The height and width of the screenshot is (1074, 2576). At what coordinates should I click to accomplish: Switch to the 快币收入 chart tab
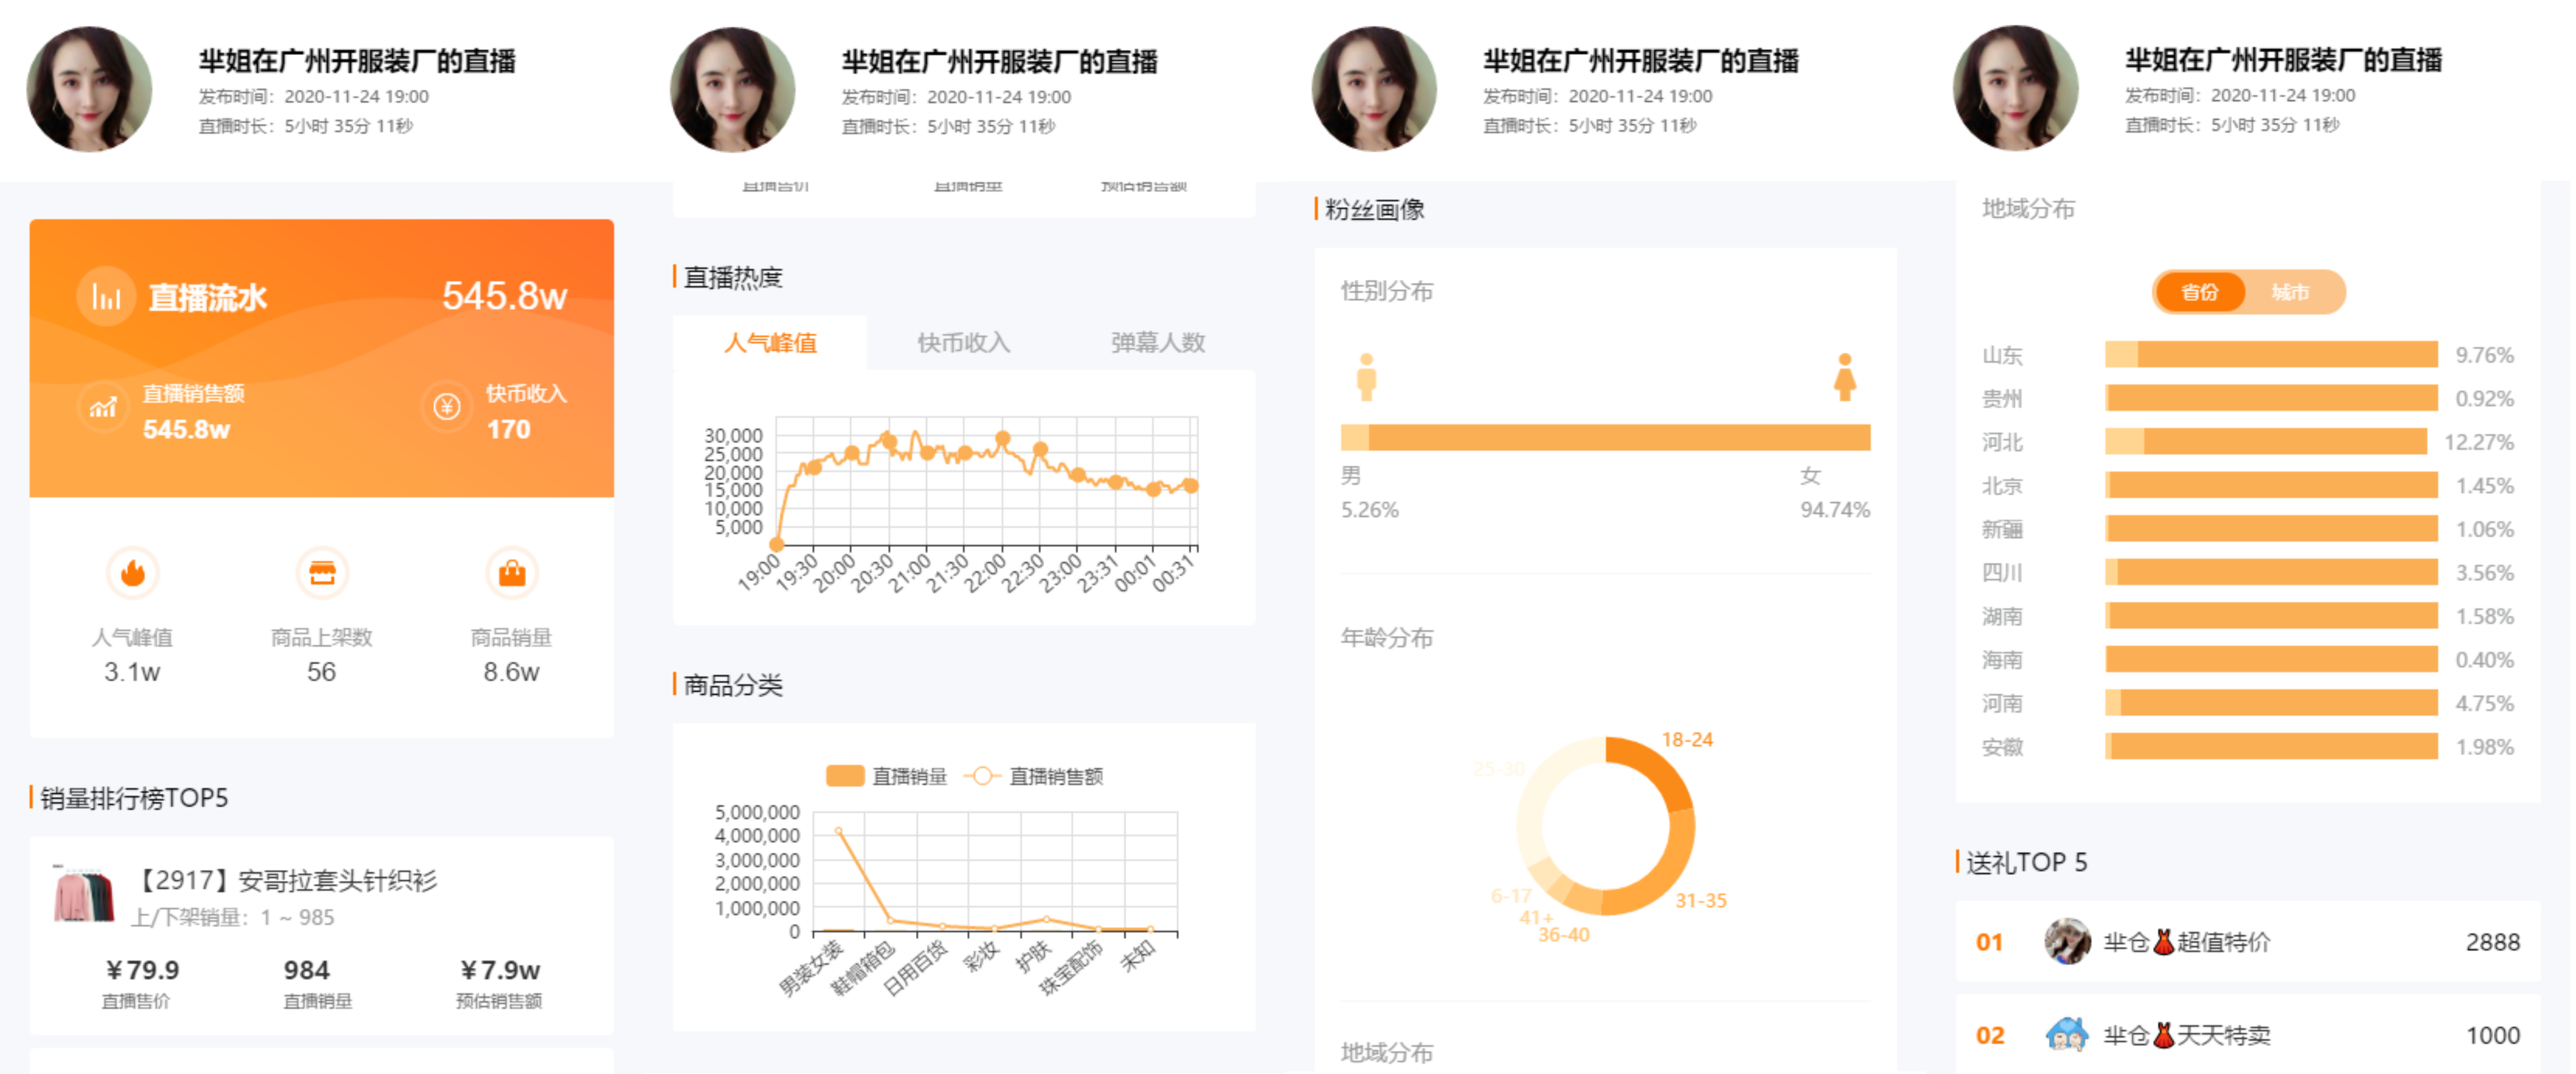tap(964, 343)
